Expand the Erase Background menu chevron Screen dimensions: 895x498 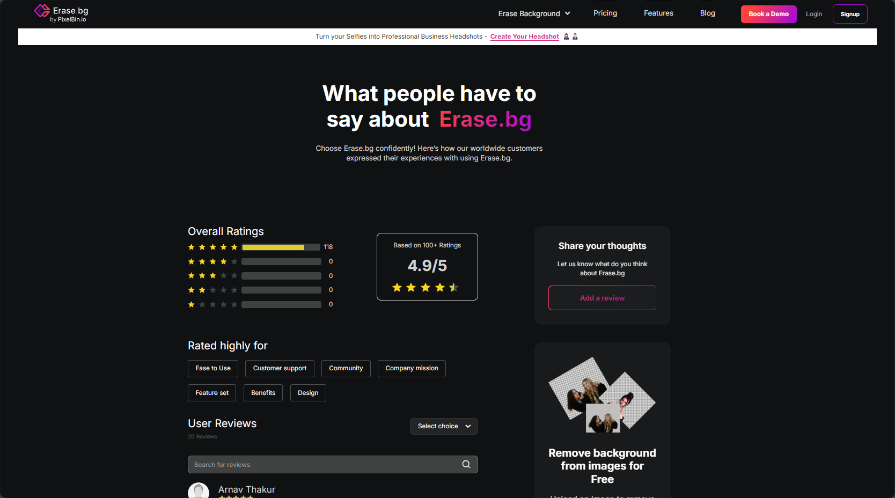click(568, 13)
